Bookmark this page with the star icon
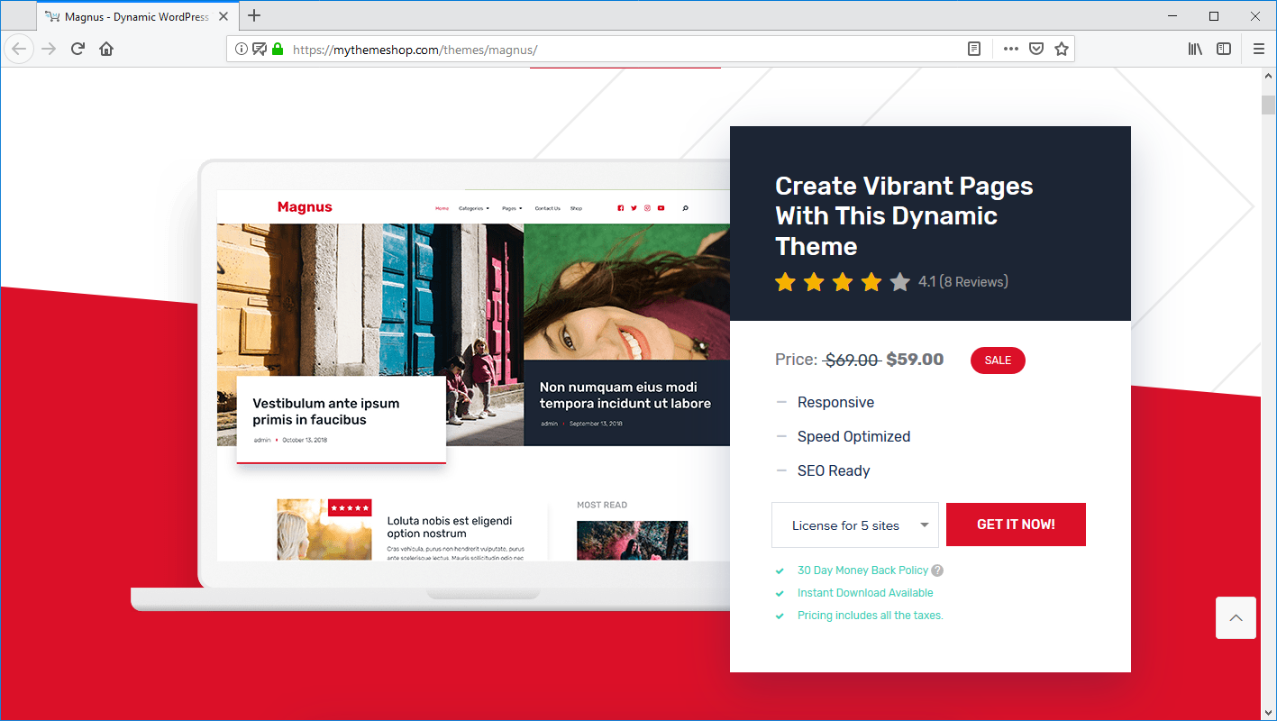Image resolution: width=1277 pixels, height=721 pixels. 1062,50
